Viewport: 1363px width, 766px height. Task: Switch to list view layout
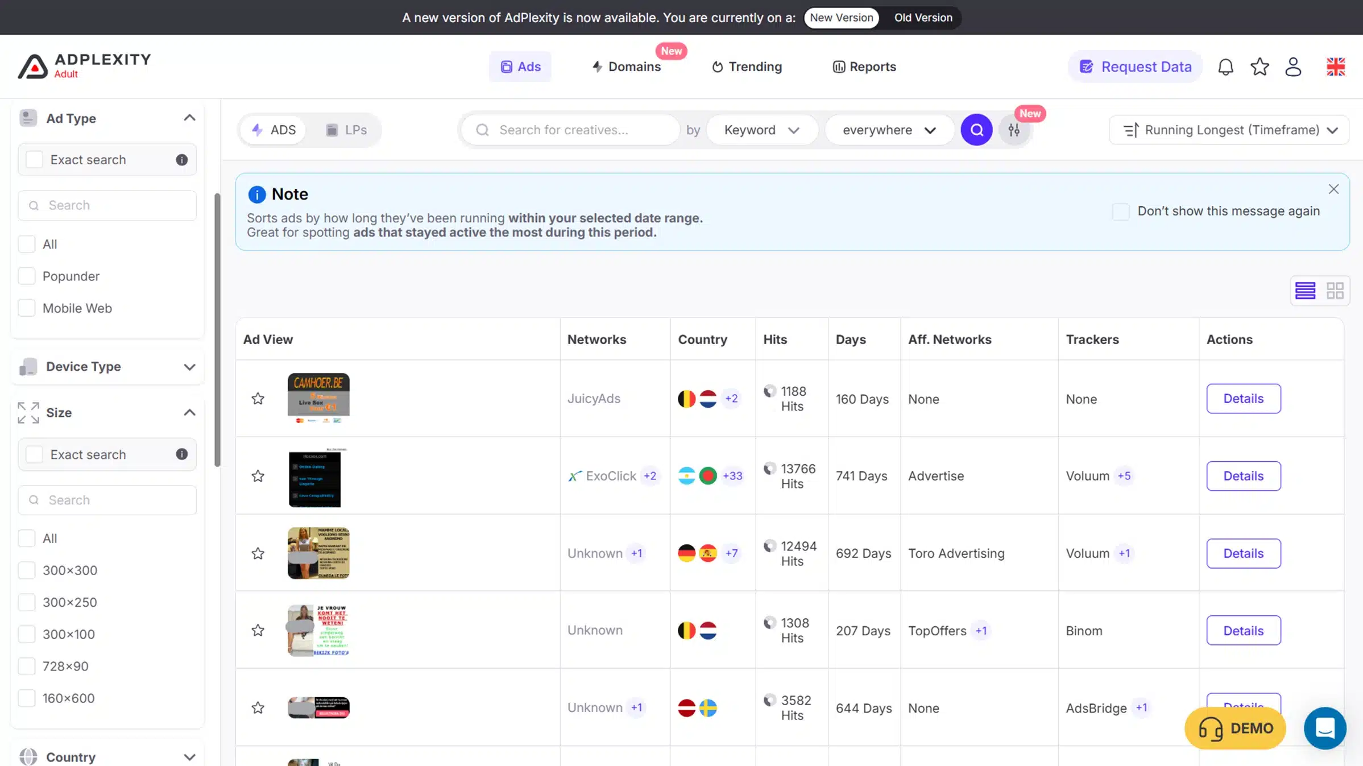point(1305,291)
